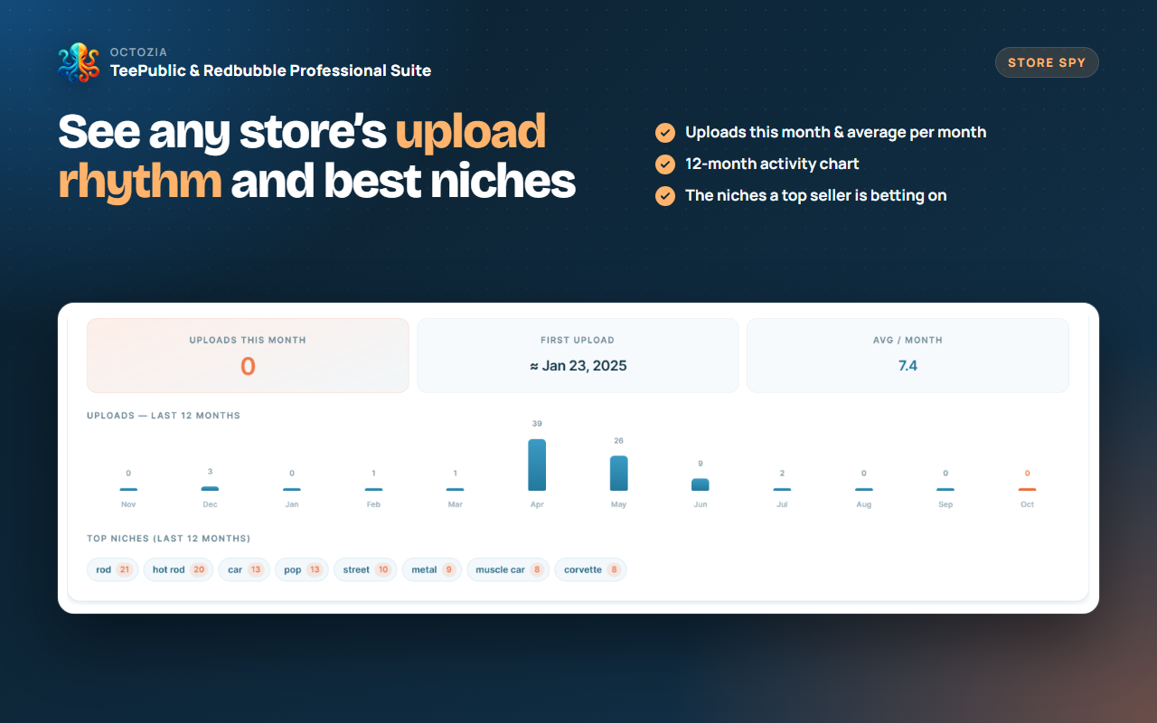Screen dimensions: 1157x723
Task: Click the STORE SPY badge
Action: (x=1047, y=62)
